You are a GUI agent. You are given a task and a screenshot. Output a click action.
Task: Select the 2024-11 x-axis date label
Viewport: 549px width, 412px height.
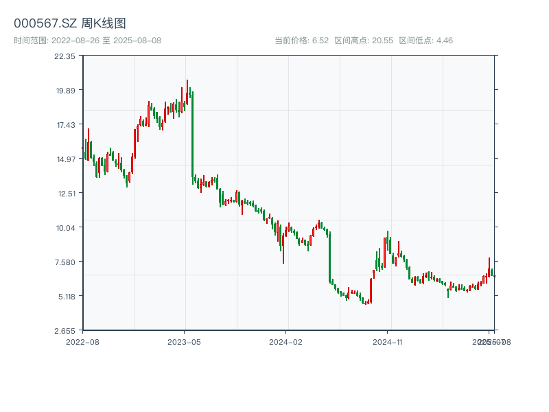click(x=388, y=341)
